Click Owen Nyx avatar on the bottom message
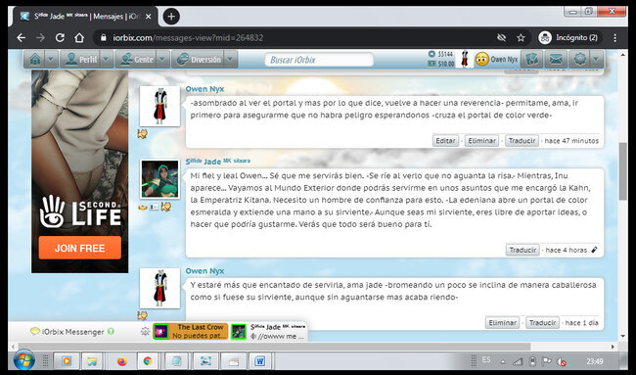This screenshot has height=375, width=636. coord(159,288)
